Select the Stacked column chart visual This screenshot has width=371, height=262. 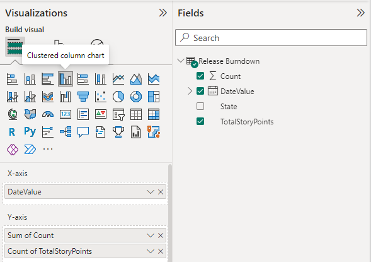click(30, 79)
